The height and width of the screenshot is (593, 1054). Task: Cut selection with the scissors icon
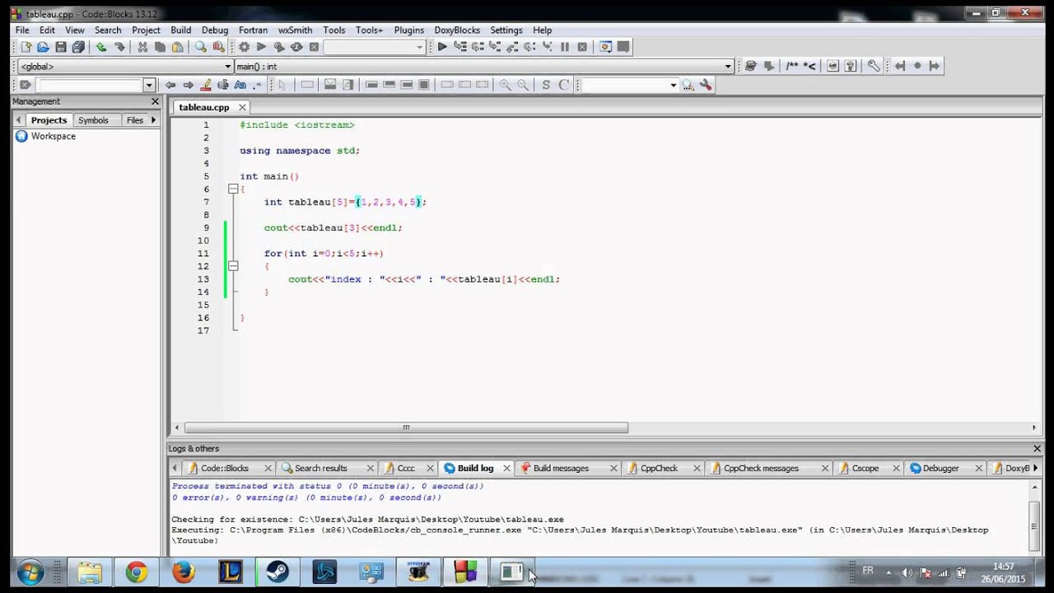(142, 47)
